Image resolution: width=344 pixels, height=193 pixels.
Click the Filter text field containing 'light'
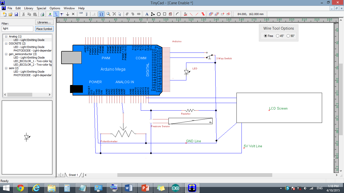(x=17, y=29)
